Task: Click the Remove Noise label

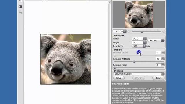Action: pyautogui.click(x=120, y=65)
